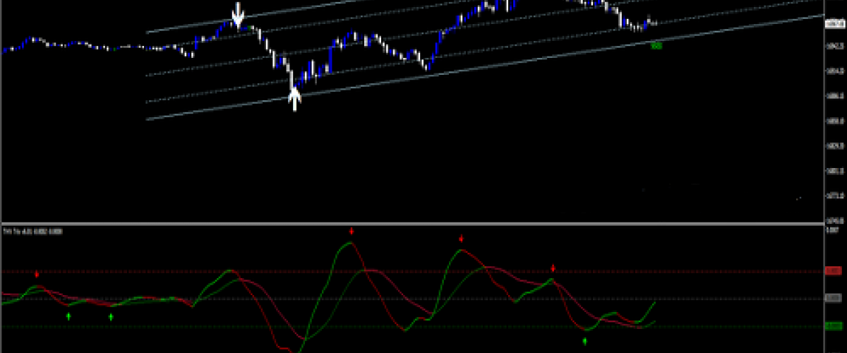Viewport: 847px width, 353px height.
Task: Click the white up arrow below the price low
Action: point(295,99)
